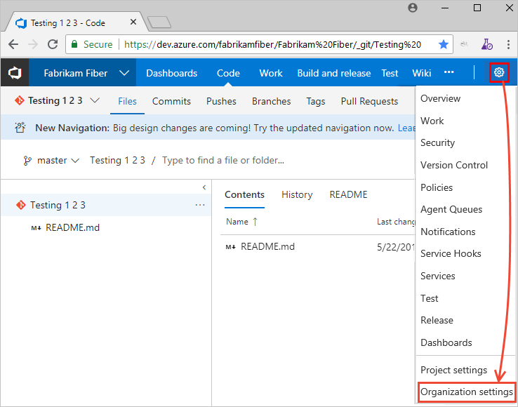Switch to the Branches tab
Image resolution: width=518 pixels, height=407 pixels.
click(x=271, y=101)
